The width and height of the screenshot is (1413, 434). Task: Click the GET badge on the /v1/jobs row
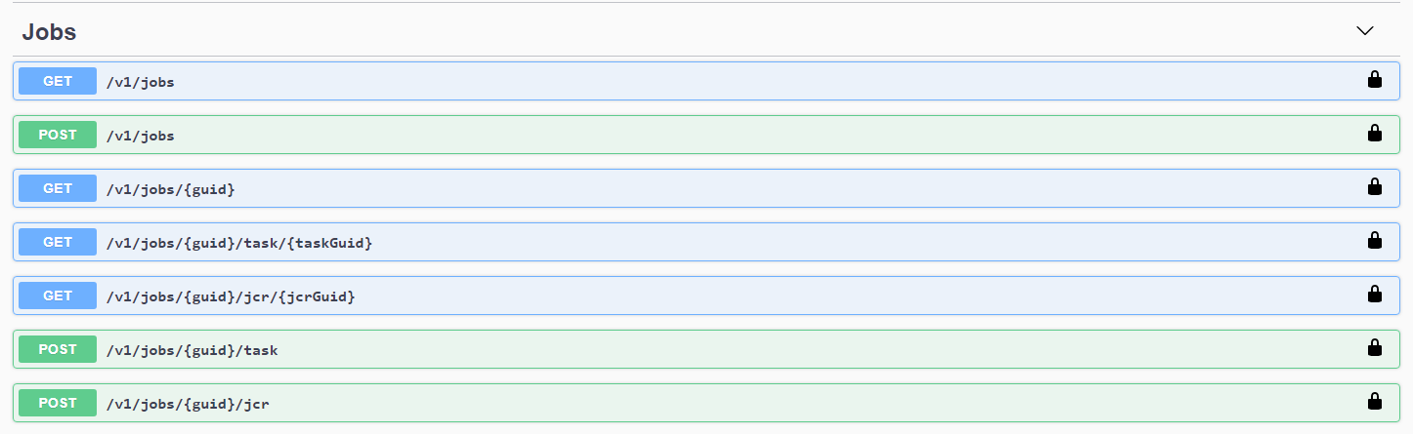coord(58,81)
